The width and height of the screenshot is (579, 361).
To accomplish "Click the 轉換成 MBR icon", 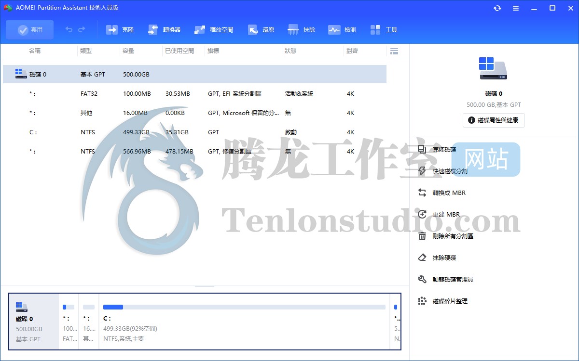I will 422,193.
